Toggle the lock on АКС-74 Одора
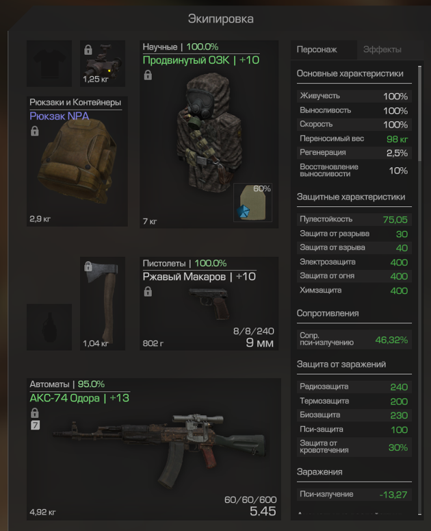 tap(34, 413)
